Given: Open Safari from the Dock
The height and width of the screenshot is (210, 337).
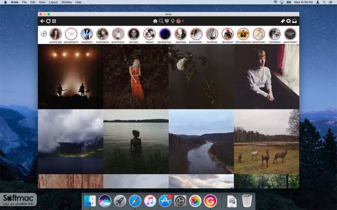Looking at the screenshot, I should [135, 201].
